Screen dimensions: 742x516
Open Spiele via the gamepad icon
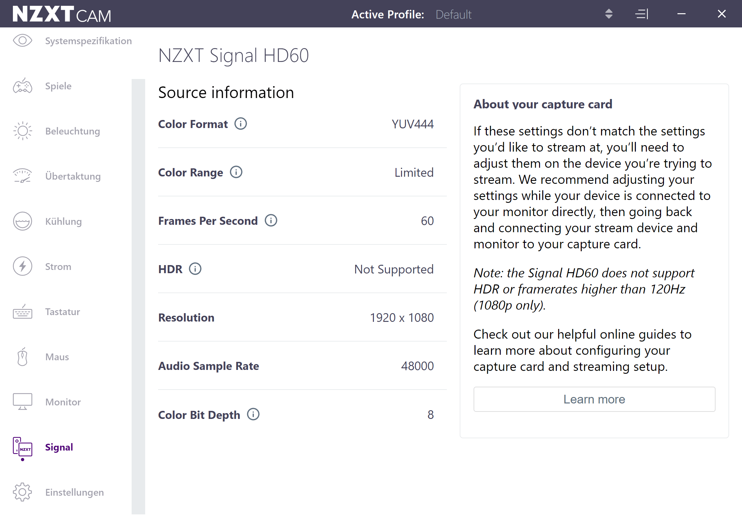[x=22, y=86]
